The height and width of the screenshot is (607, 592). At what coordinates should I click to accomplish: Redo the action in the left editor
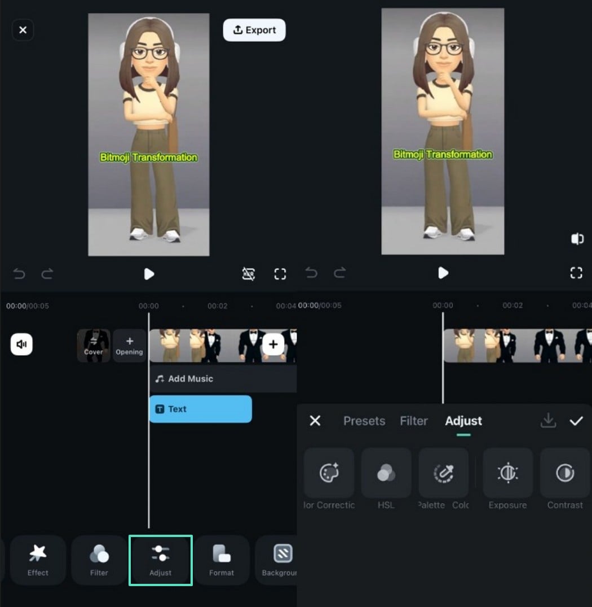click(x=47, y=274)
